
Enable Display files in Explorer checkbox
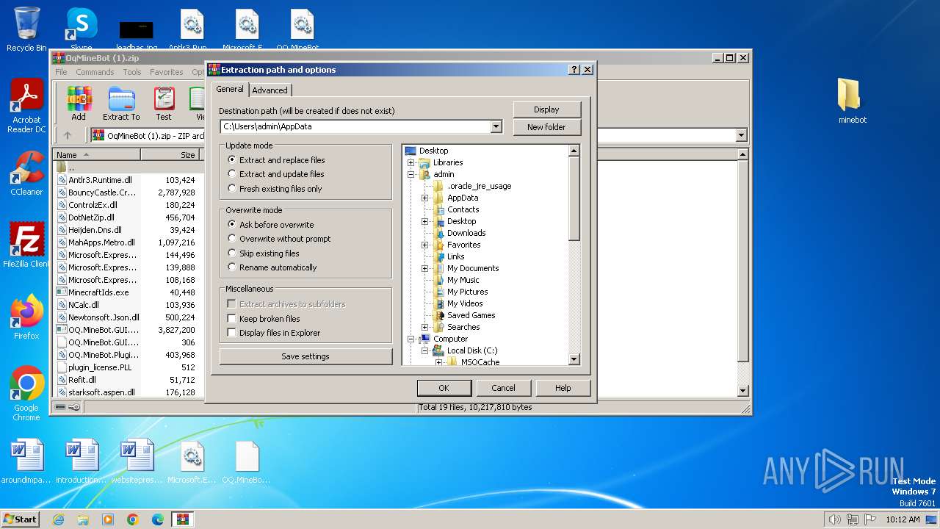point(232,333)
